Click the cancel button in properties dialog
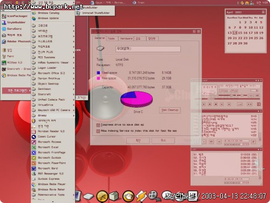Image resolution: width=270 pixels, height=203 pixels. coord(163,140)
